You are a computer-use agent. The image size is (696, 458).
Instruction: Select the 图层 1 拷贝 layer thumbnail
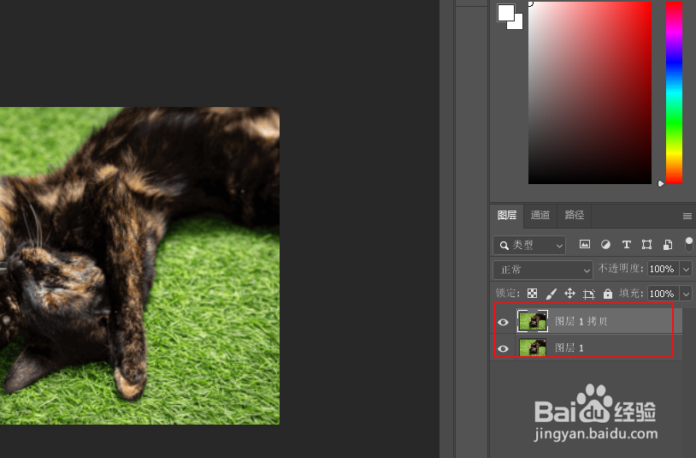click(533, 321)
